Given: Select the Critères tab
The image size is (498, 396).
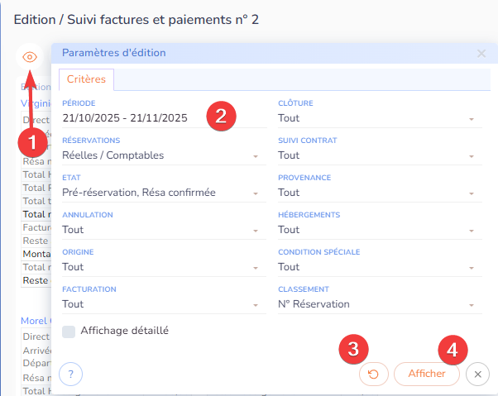Looking at the screenshot, I should (x=86, y=79).
